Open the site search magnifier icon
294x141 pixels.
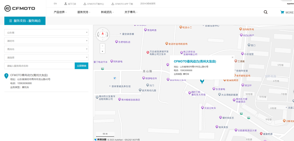click(x=265, y=12)
